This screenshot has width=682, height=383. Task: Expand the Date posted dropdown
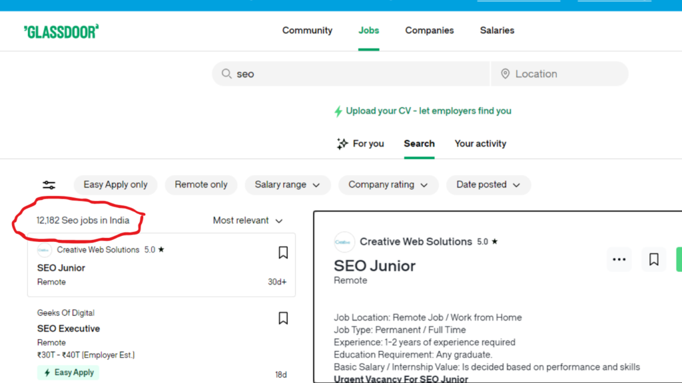[488, 185]
